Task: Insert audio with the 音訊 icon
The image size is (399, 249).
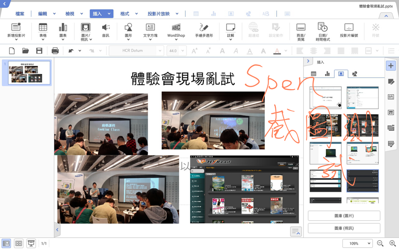Action: pos(106,30)
